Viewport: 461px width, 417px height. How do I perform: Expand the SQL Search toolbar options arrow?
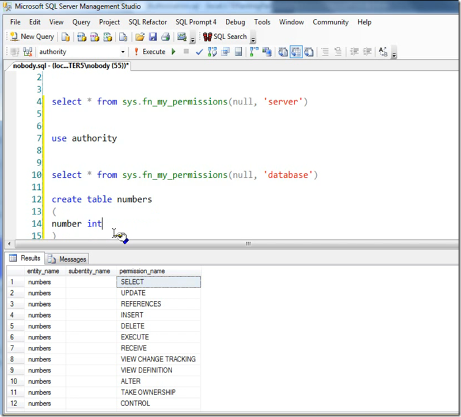pos(253,38)
